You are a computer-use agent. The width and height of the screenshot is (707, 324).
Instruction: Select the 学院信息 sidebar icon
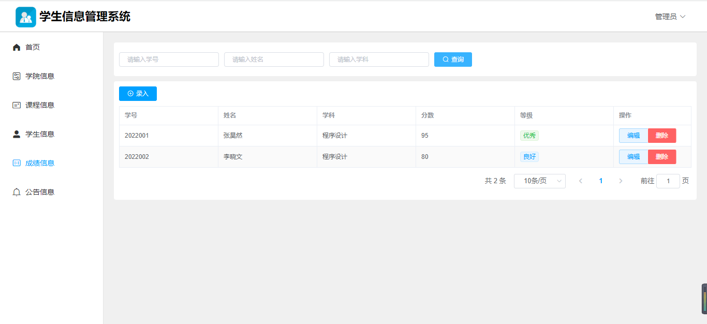17,77
